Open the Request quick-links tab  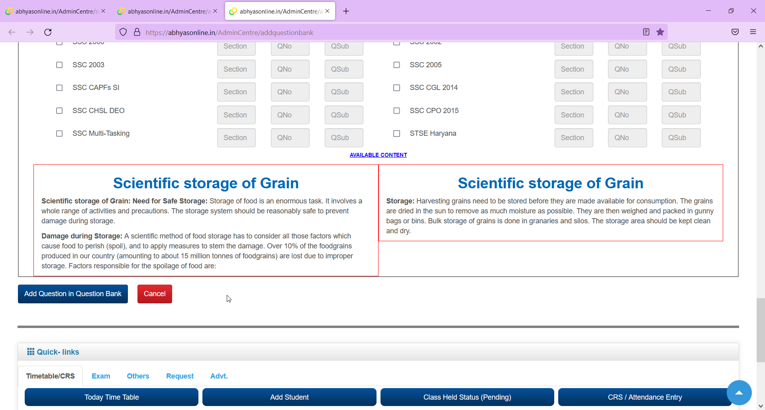180,376
